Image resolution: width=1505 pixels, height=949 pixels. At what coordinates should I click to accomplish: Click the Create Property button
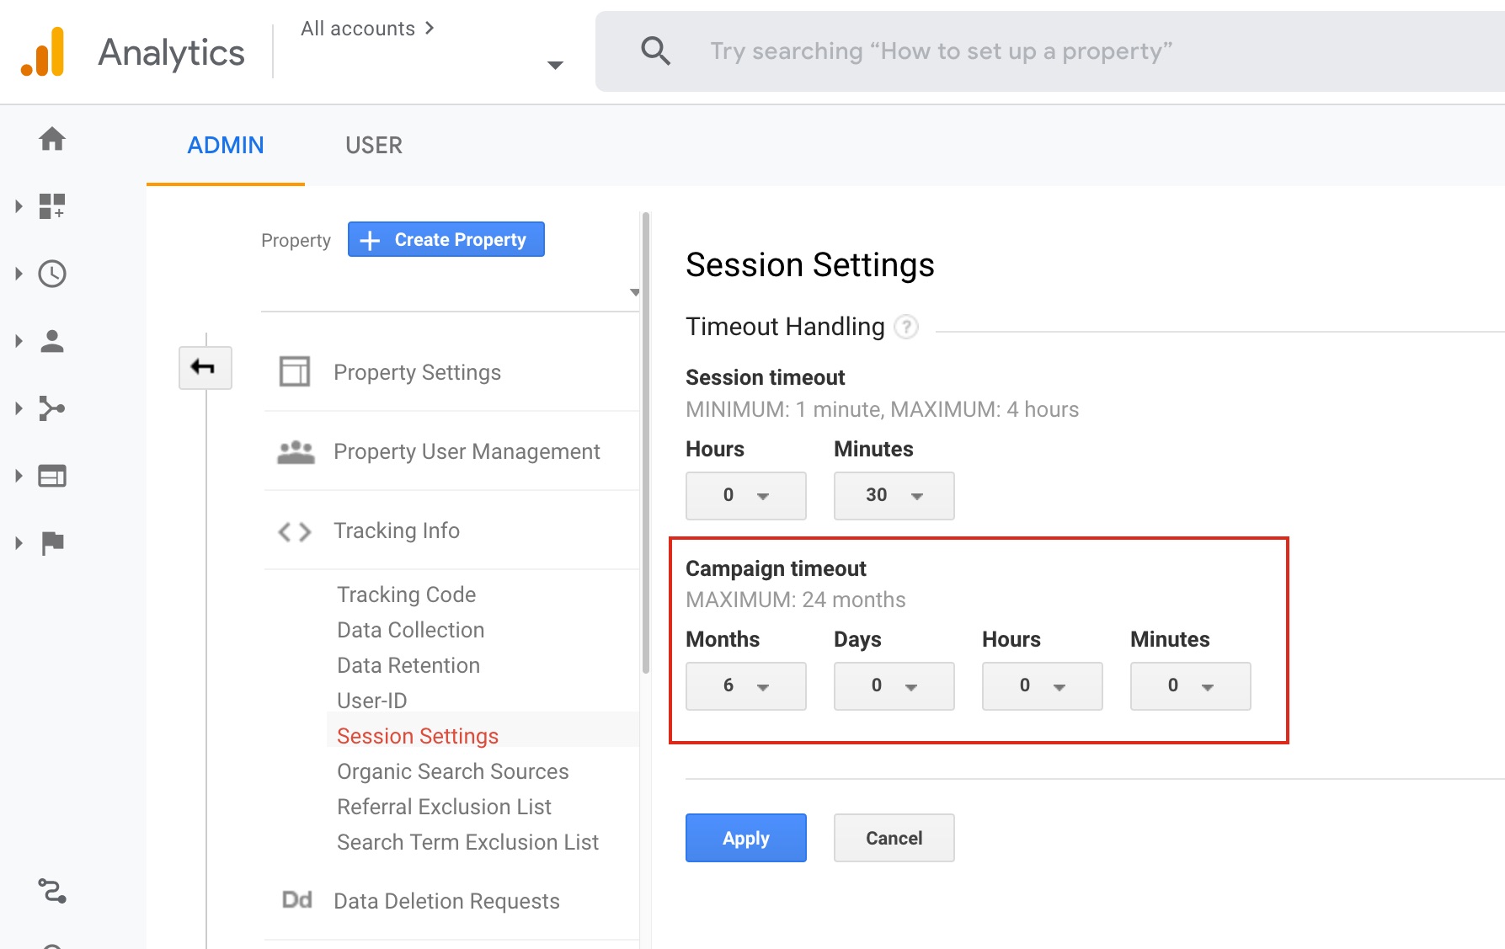[x=446, y=240]
